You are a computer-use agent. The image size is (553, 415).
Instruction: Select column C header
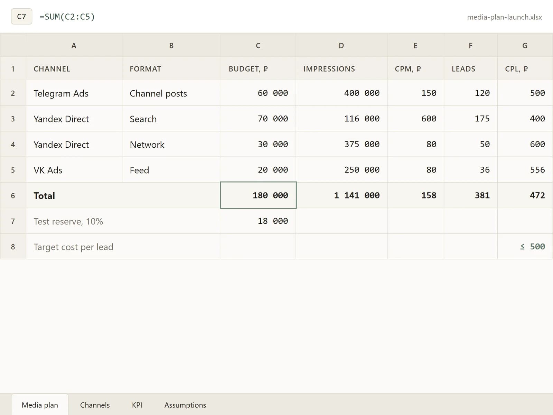pyautogui.click(x=258, y=45)
